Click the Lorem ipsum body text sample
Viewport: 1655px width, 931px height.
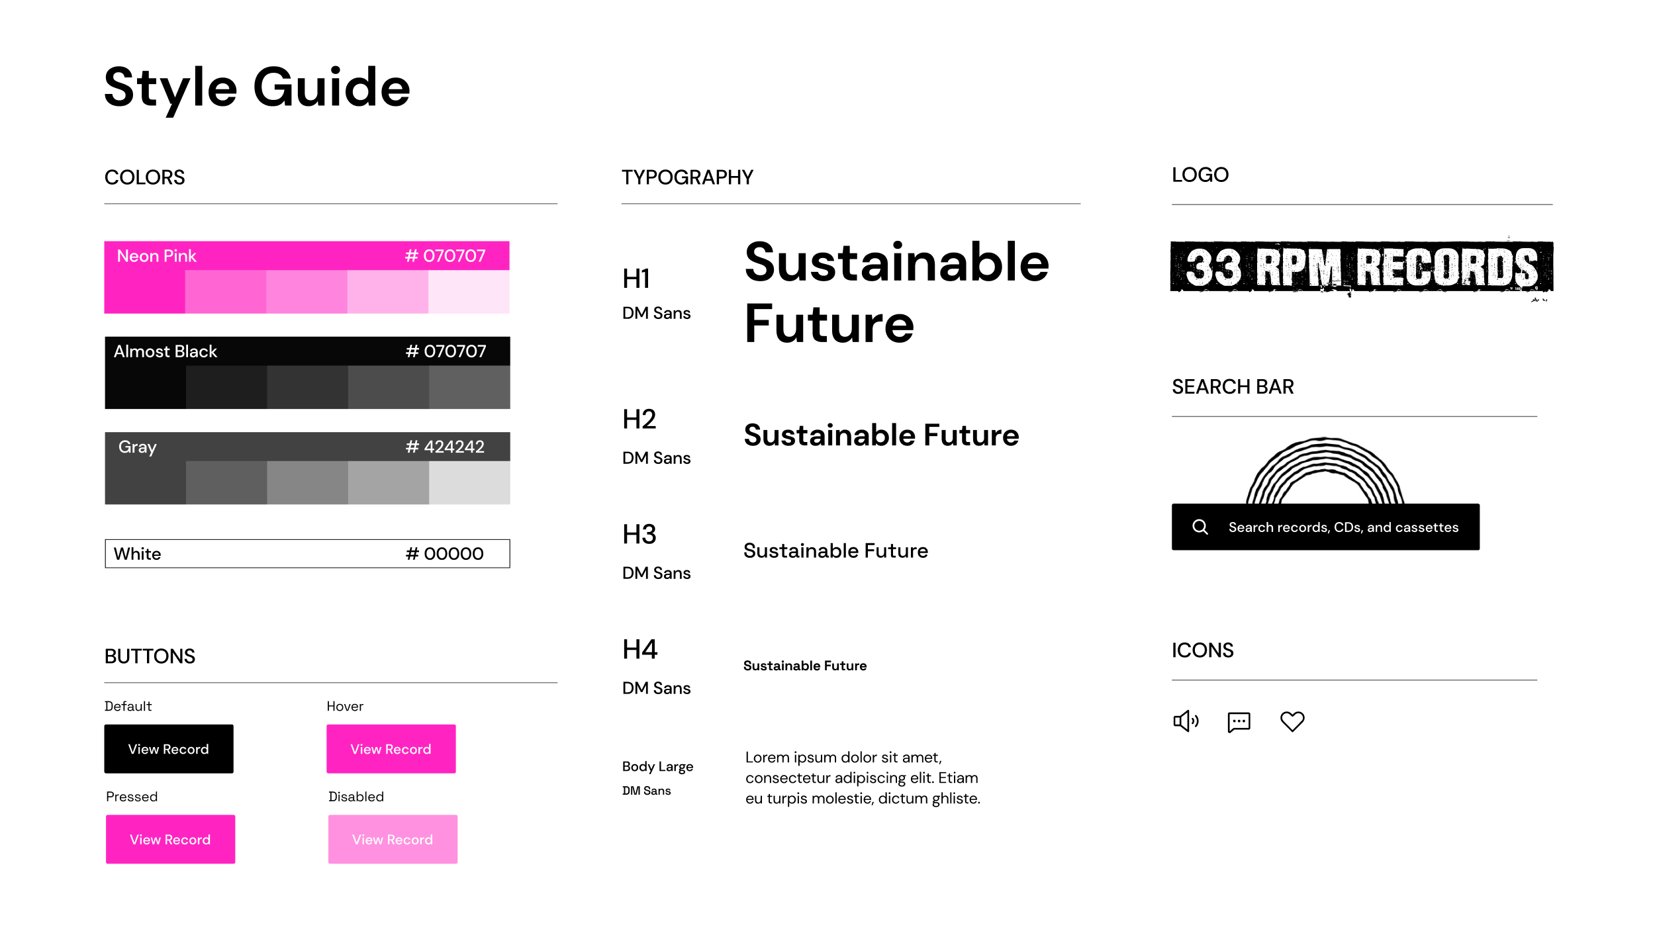click(863, 777)
